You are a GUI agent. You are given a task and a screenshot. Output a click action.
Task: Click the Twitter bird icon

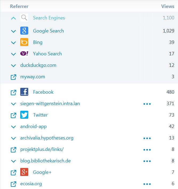24,115
